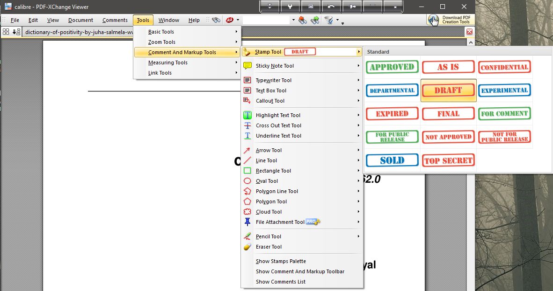This screenshot has width=553, height=291.
Task: Click the Cloud Tool icon
Action: tap(247, 212)
